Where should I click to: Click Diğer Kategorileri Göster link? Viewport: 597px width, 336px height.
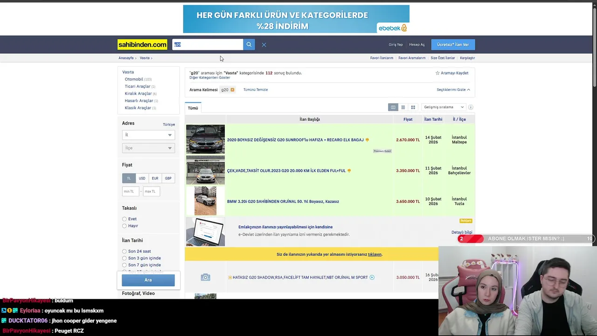(210, 77)
